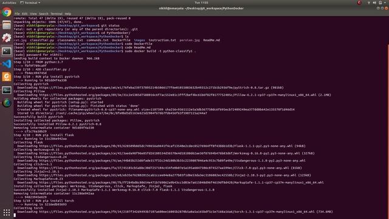
Task: Click the Pillow wheel download URL
Action: coord(178,95)
